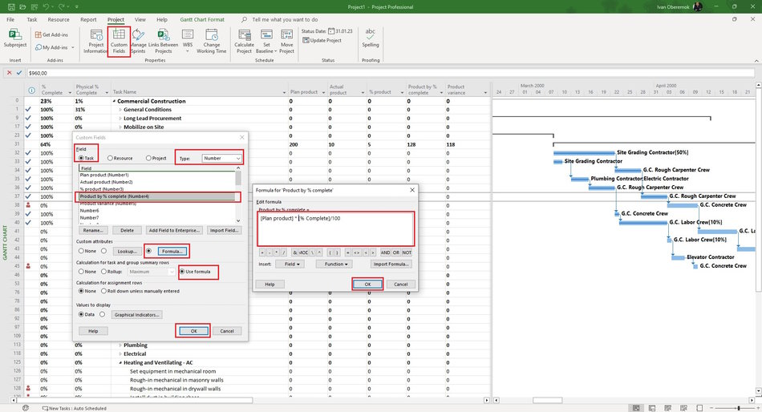Switch to the Gantt Chart Format tab

click(202, 20)
